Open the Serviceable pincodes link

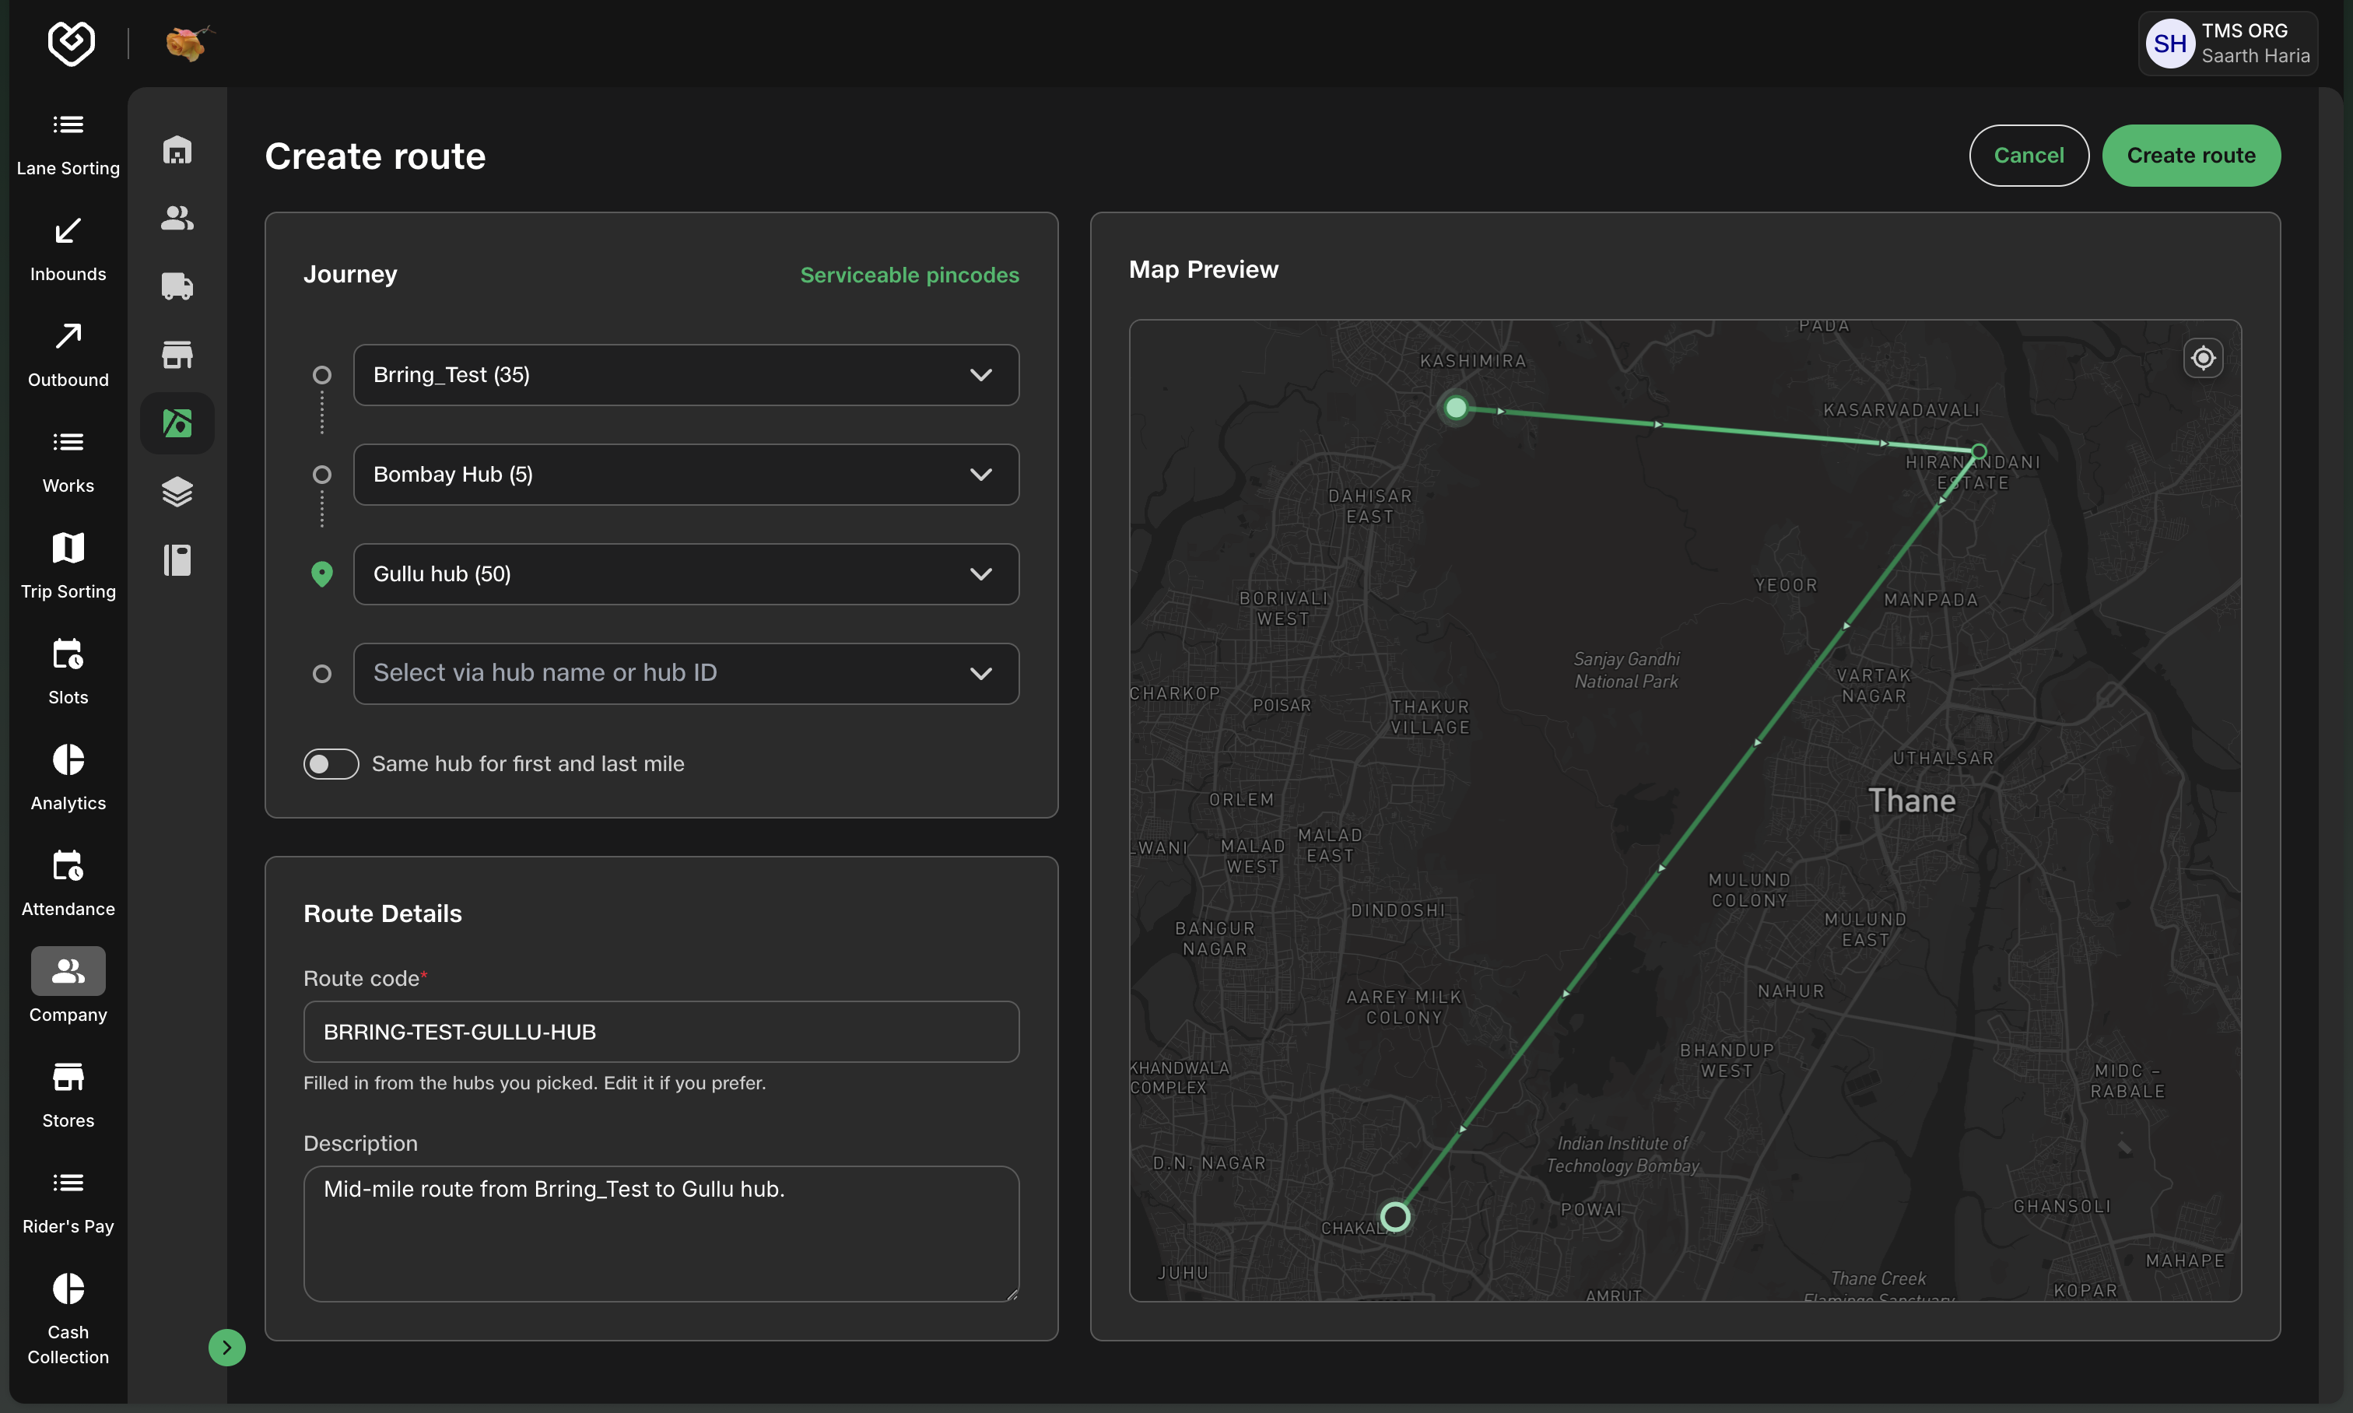coord(910,275)
